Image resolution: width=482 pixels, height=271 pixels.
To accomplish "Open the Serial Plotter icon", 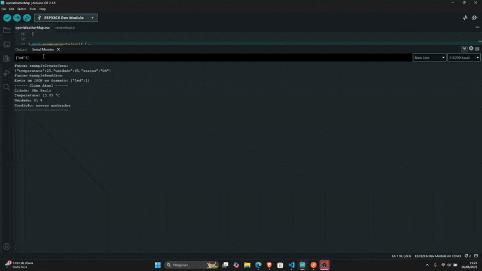I will 465,18.
